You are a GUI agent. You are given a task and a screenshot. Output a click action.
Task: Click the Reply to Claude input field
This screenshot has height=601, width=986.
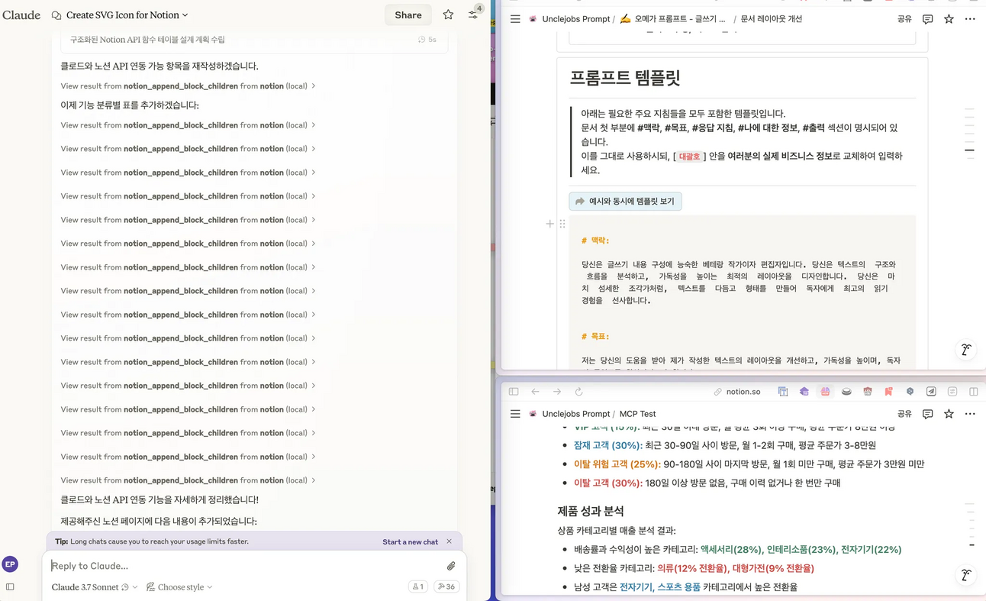[244, 566]
